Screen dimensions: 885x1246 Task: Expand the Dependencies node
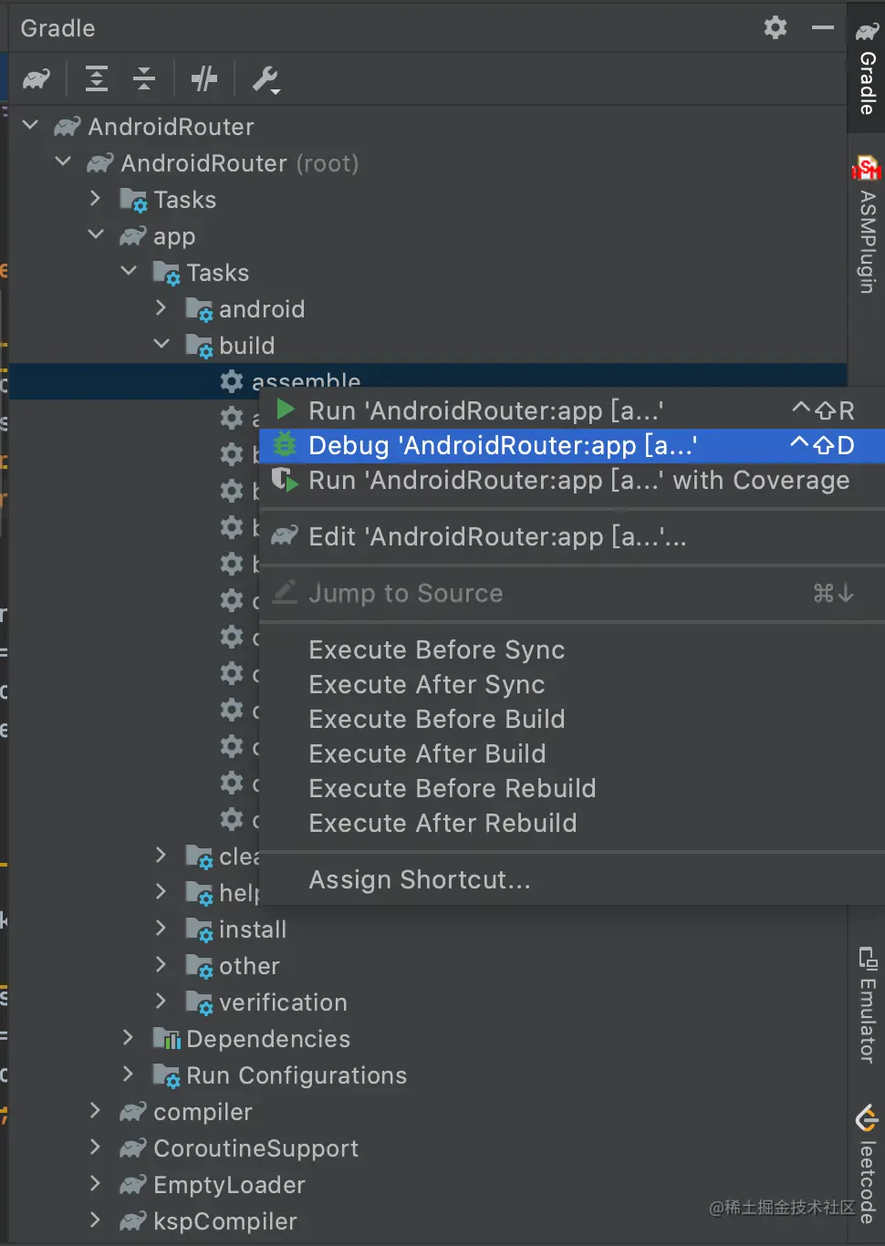point(128,1038)
